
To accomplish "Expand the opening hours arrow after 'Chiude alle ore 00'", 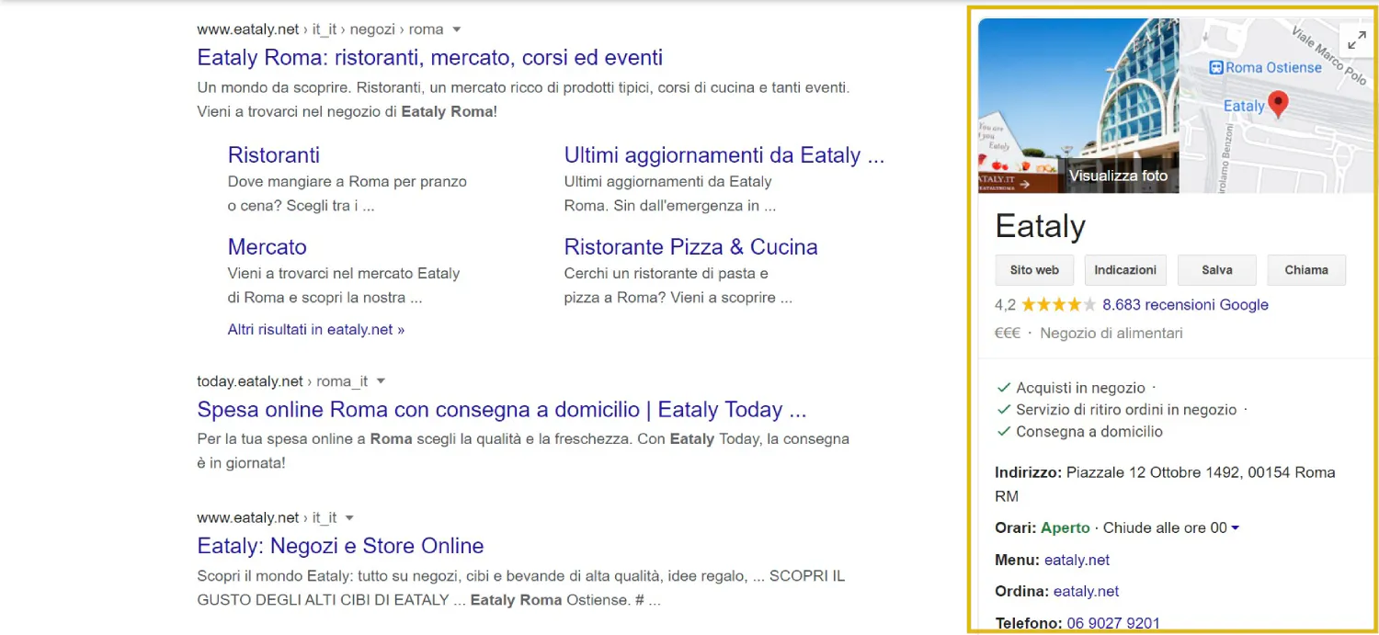I will coord(1235,527).
